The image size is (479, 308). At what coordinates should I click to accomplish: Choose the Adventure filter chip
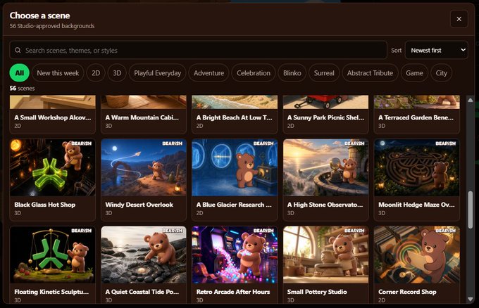209,73
